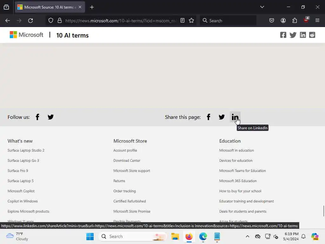Open Copilot preview icon in taskbar
This screenshot has height=244, width=325.
tap(315, 236)
